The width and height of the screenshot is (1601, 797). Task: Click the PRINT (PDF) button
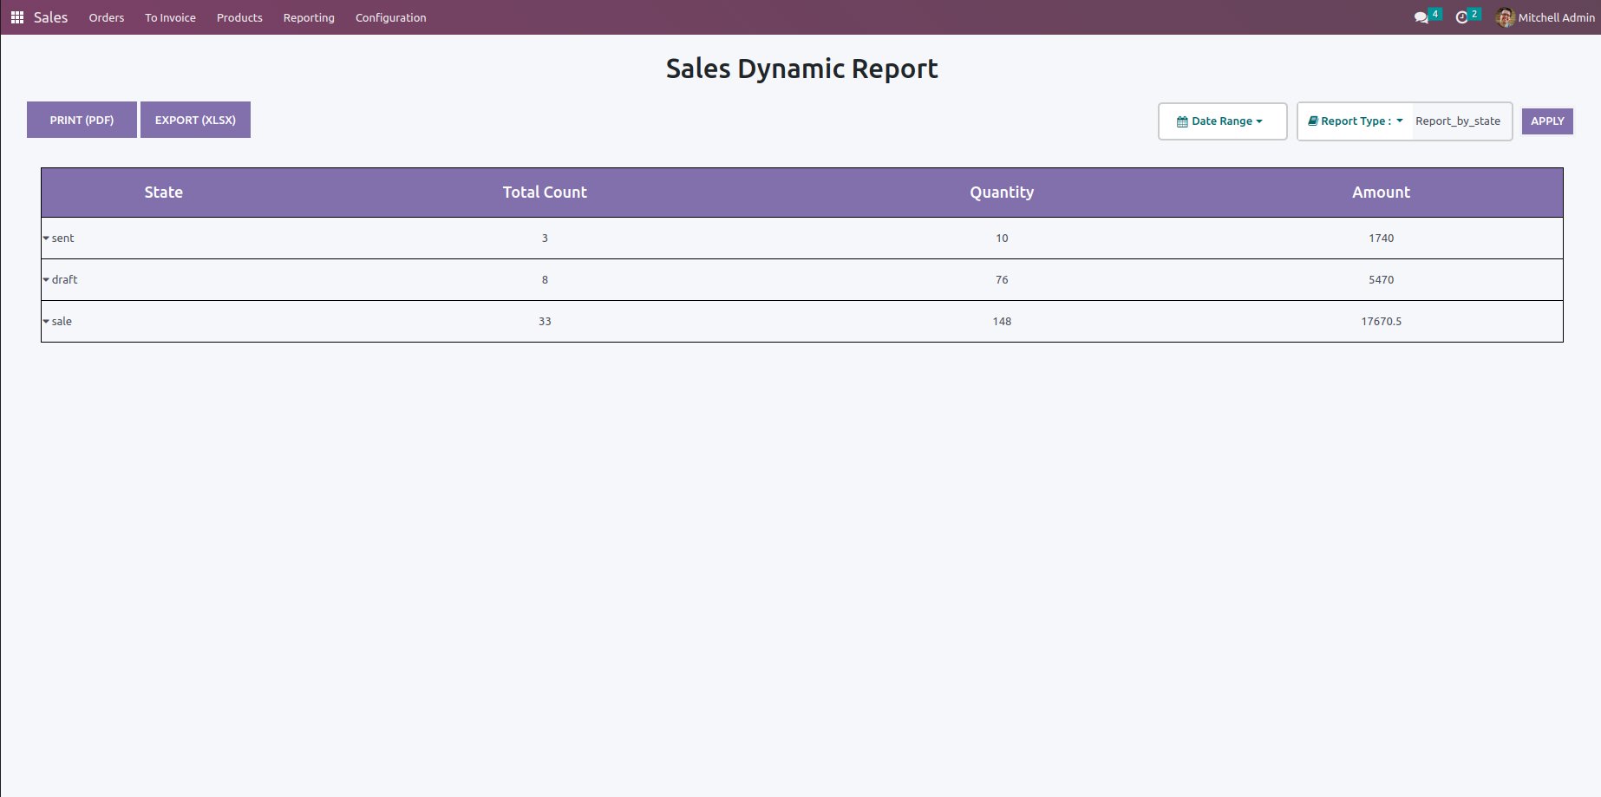(82, 120)
